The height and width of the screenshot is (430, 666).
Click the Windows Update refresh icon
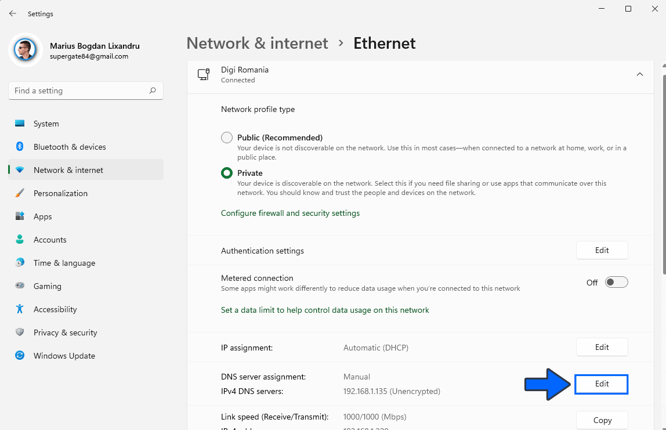pyautogui.click(x=20, y=355)
